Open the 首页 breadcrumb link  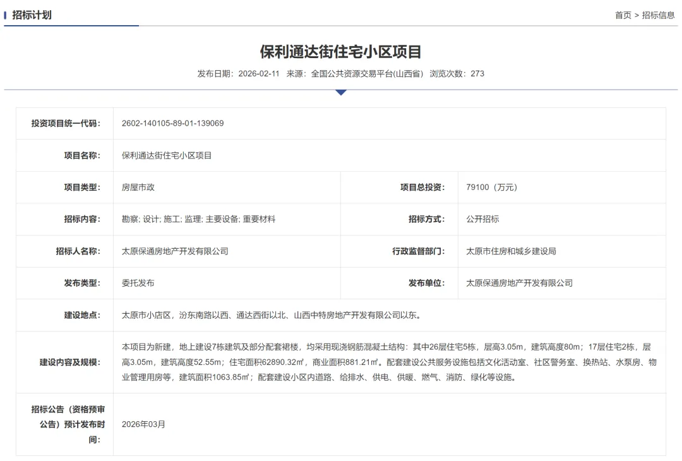pos(623,15)
